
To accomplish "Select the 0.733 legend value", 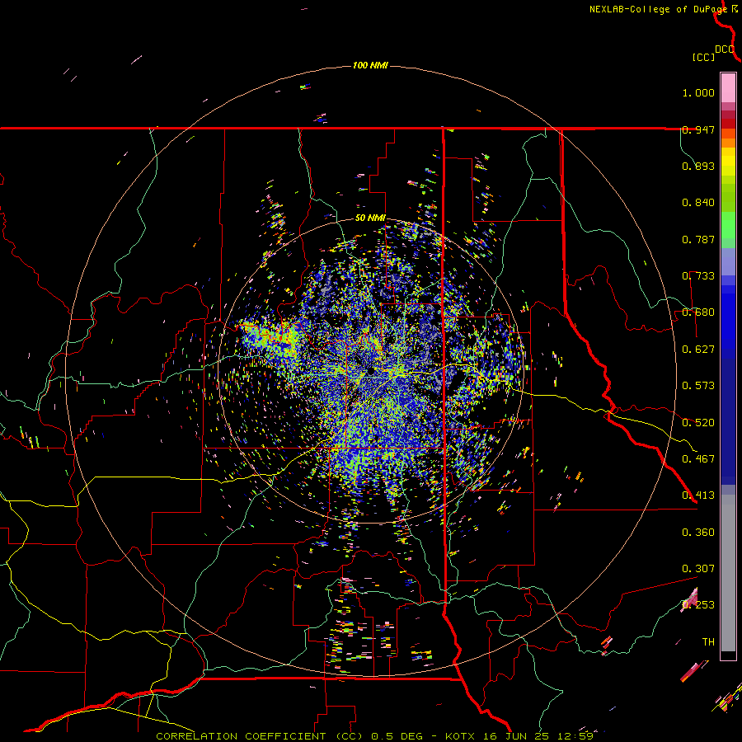I will 698,276.
